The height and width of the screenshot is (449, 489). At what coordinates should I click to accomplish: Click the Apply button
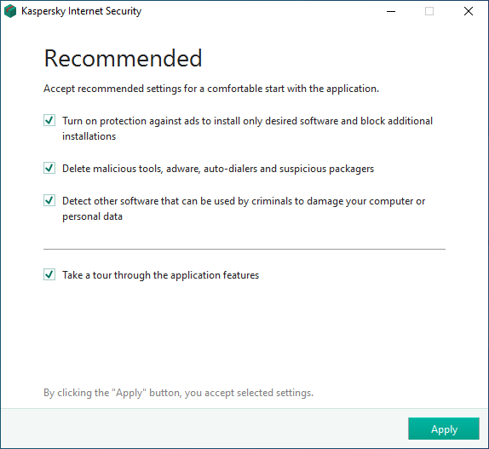click(x=444, y=429)
